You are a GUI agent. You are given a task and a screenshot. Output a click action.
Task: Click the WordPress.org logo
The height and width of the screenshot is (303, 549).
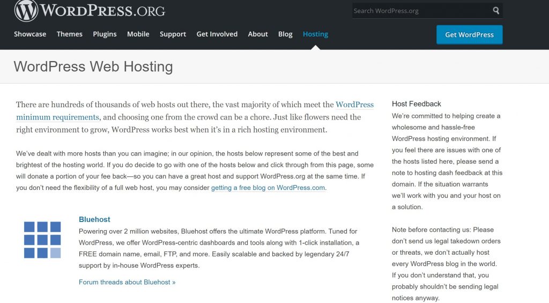pos(90,11)
